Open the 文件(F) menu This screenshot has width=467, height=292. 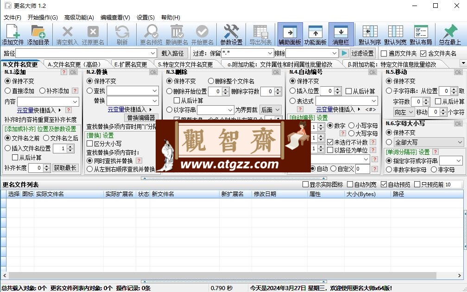(12, 17)
